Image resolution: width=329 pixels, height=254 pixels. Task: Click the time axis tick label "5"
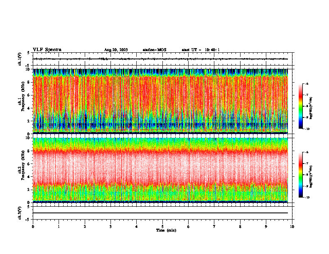[x=162, y=227]
